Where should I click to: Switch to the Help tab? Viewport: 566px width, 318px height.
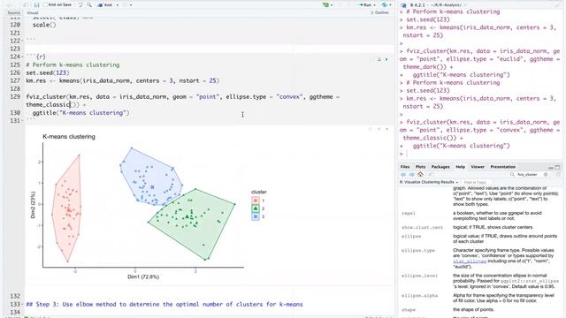pyautogui.click(x=460, y=167)
